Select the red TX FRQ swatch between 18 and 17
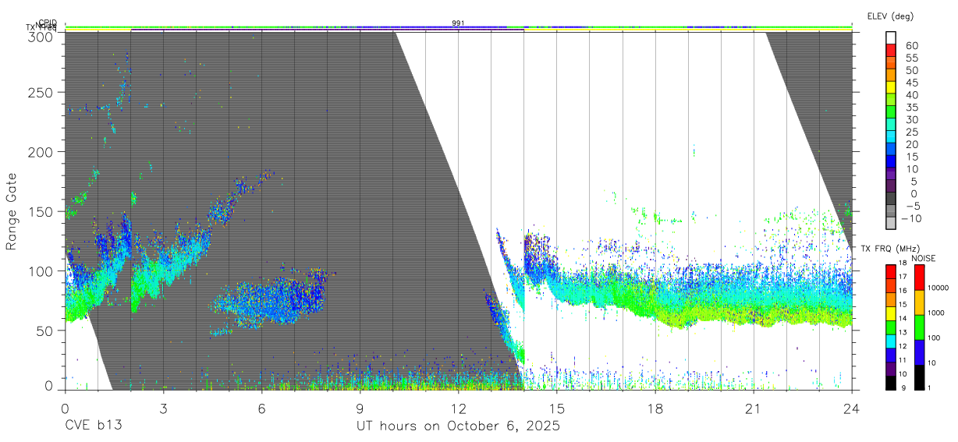 click(892, 272)
